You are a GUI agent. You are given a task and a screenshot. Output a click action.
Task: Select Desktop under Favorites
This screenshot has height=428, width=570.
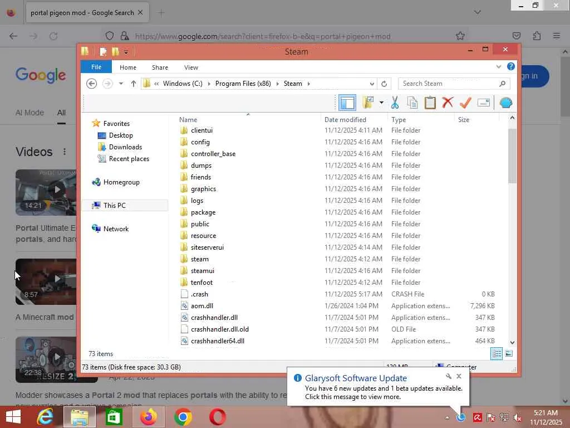pos(121,135)
